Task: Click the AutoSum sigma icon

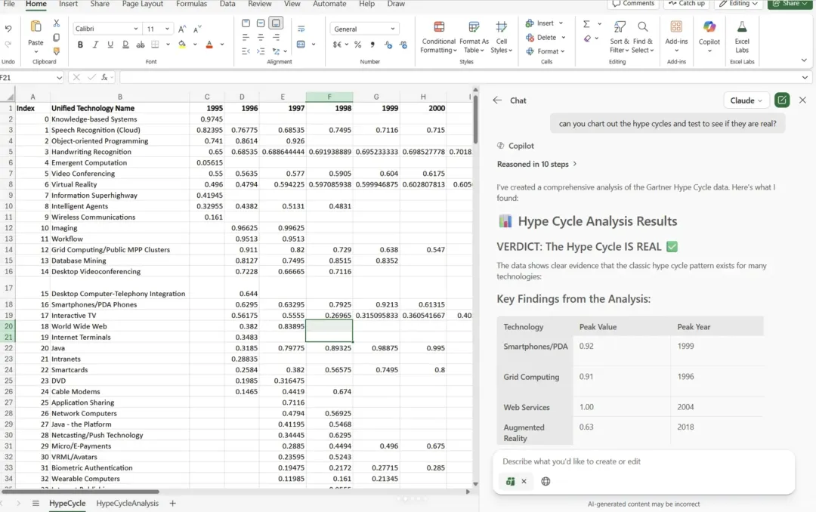Action: tap(586, 24)
